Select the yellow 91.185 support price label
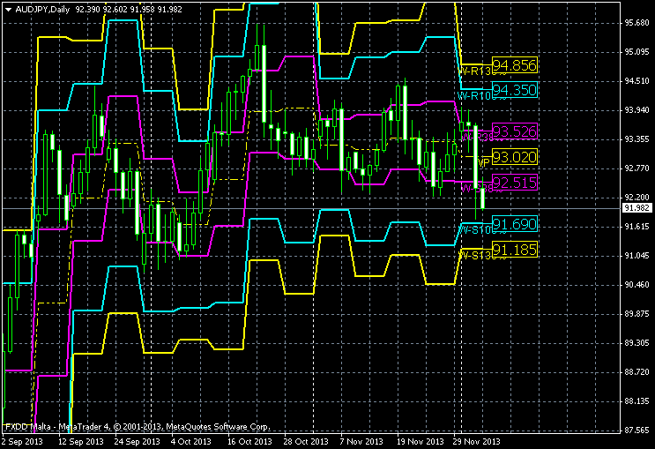The image size is (655, 449). pos(514,250)
